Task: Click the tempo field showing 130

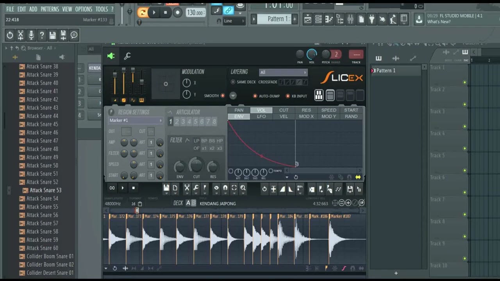Action: click(195, 12)
